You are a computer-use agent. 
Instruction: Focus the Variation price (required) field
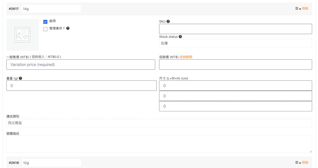coord(81,65)
